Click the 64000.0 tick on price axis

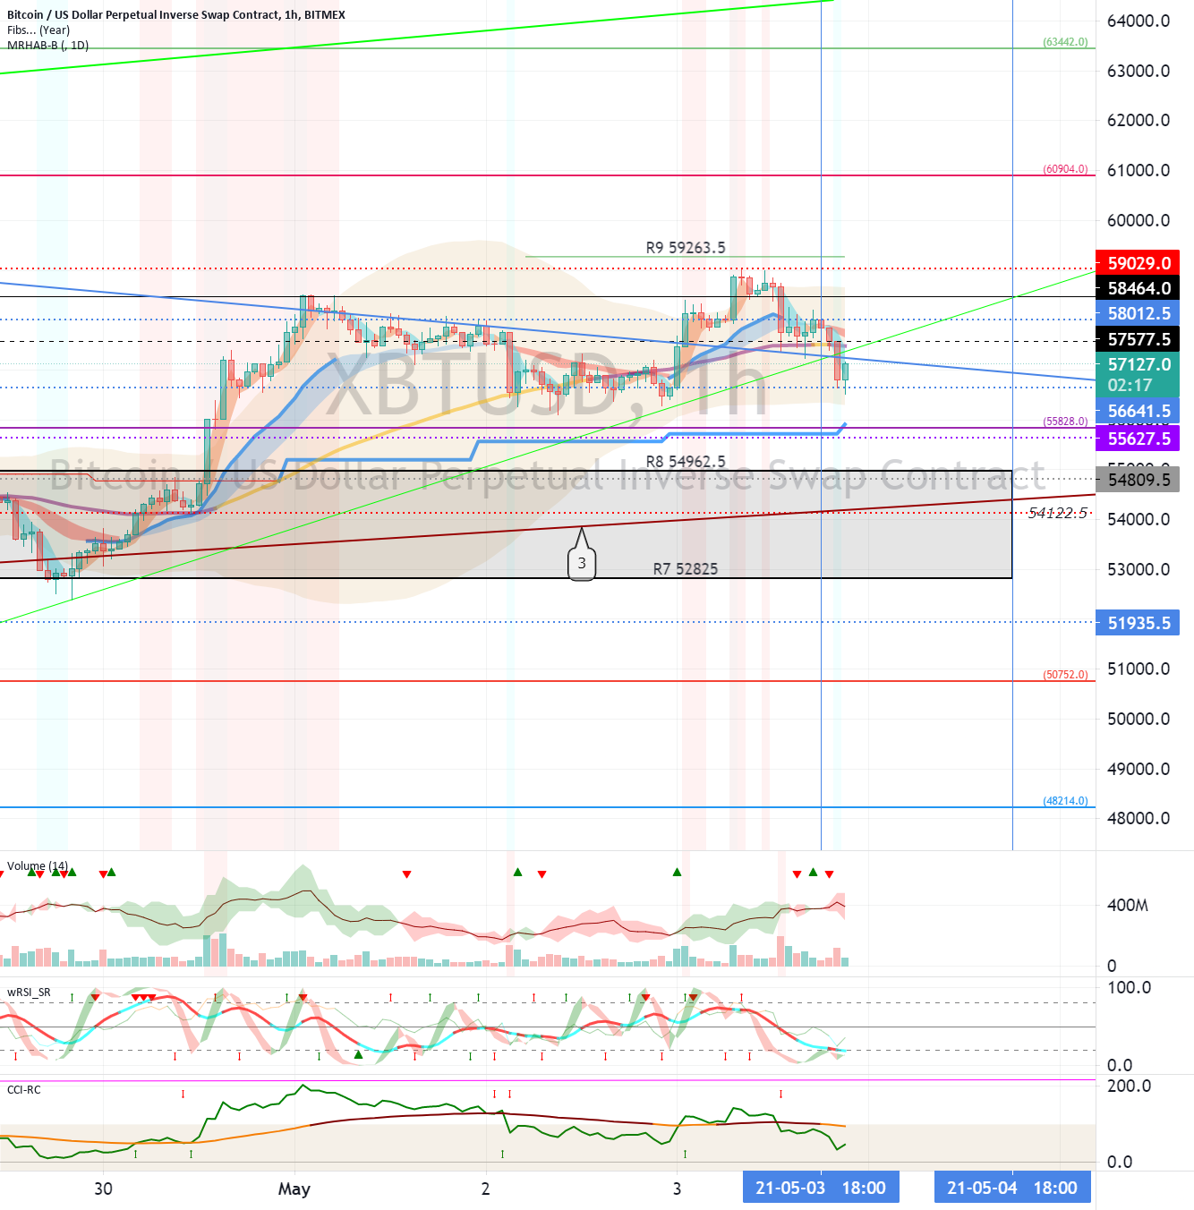point(1139,21)
